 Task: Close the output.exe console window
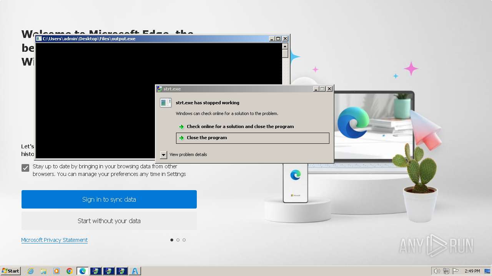285,39
